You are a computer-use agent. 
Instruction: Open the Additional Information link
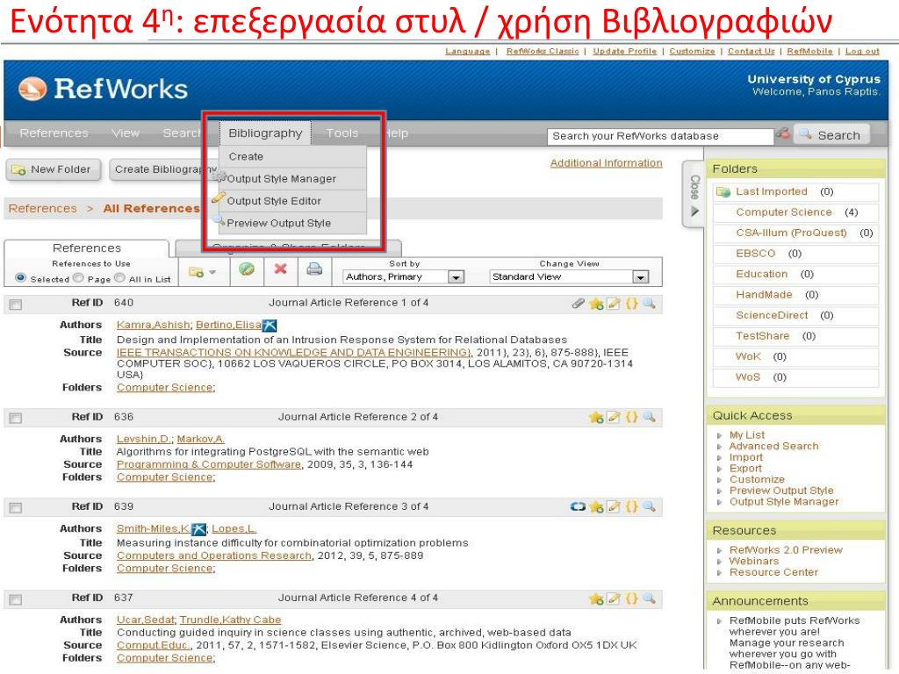606,163
